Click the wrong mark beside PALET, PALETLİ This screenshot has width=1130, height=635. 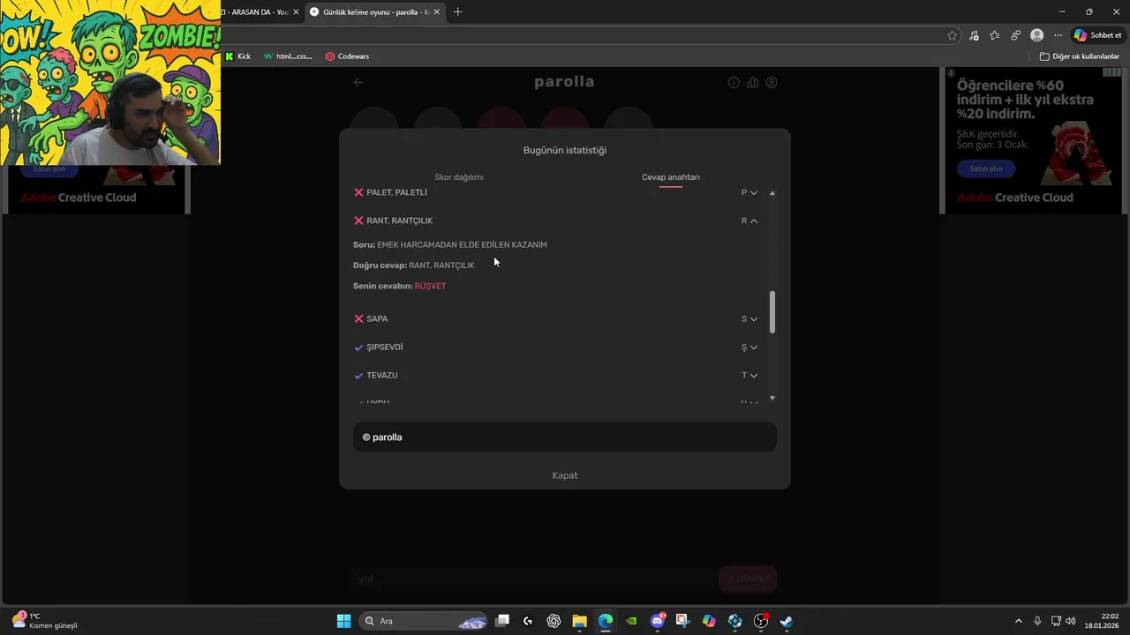tap(358, 192)
